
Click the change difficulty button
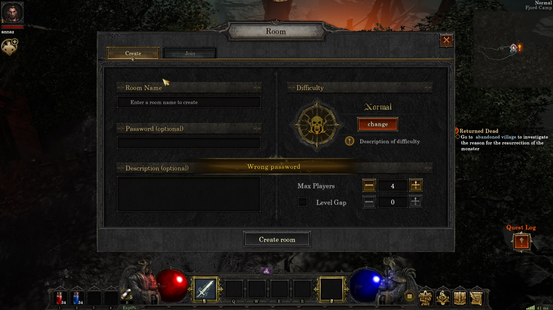coord(377,124)
